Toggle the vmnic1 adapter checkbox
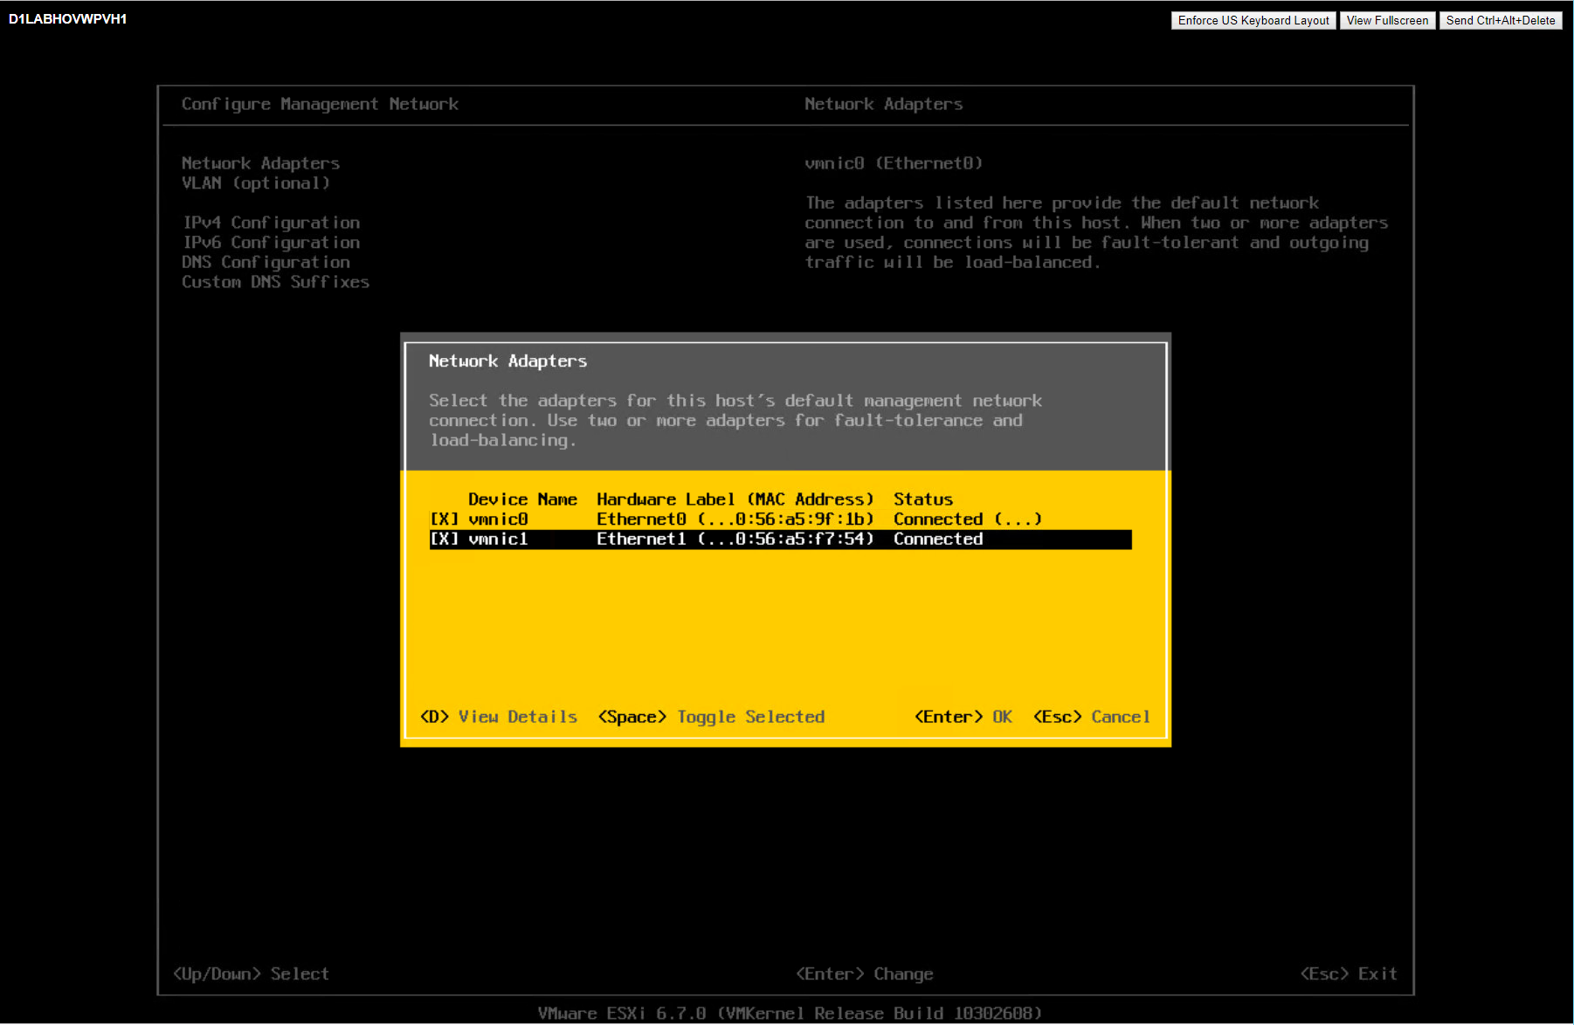The height and width of the screenshot is (1025, 1574). [x=444, y=540]
